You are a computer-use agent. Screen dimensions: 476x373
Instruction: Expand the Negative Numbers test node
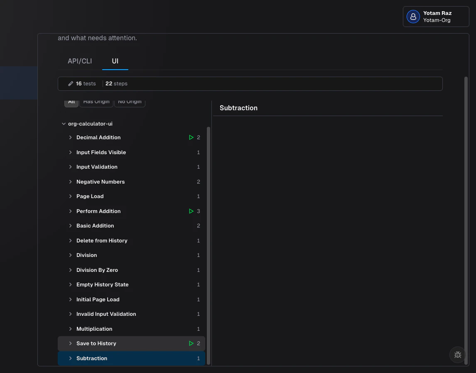(71, 182)
